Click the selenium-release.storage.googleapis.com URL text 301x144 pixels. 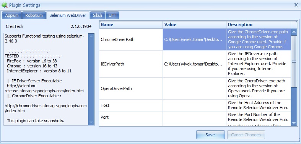pos(44,88)
